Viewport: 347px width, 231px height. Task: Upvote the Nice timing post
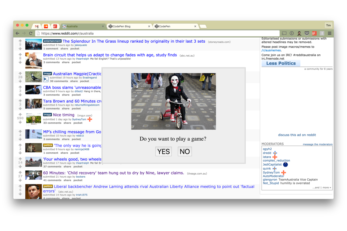pos(20,114)
